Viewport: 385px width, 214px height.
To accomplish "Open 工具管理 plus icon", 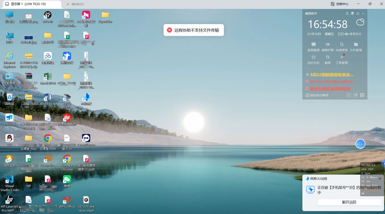I will (x=342, y=59).
